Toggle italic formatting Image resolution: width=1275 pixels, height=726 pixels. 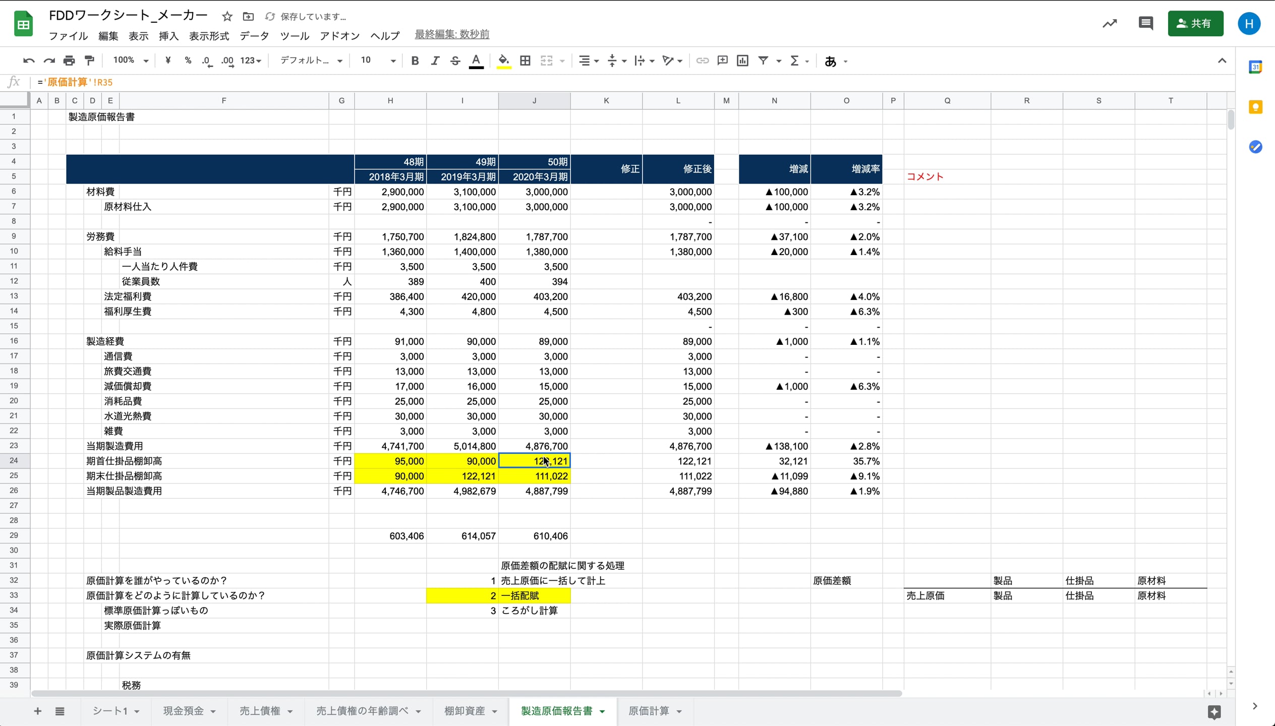(x=435, y=60)
